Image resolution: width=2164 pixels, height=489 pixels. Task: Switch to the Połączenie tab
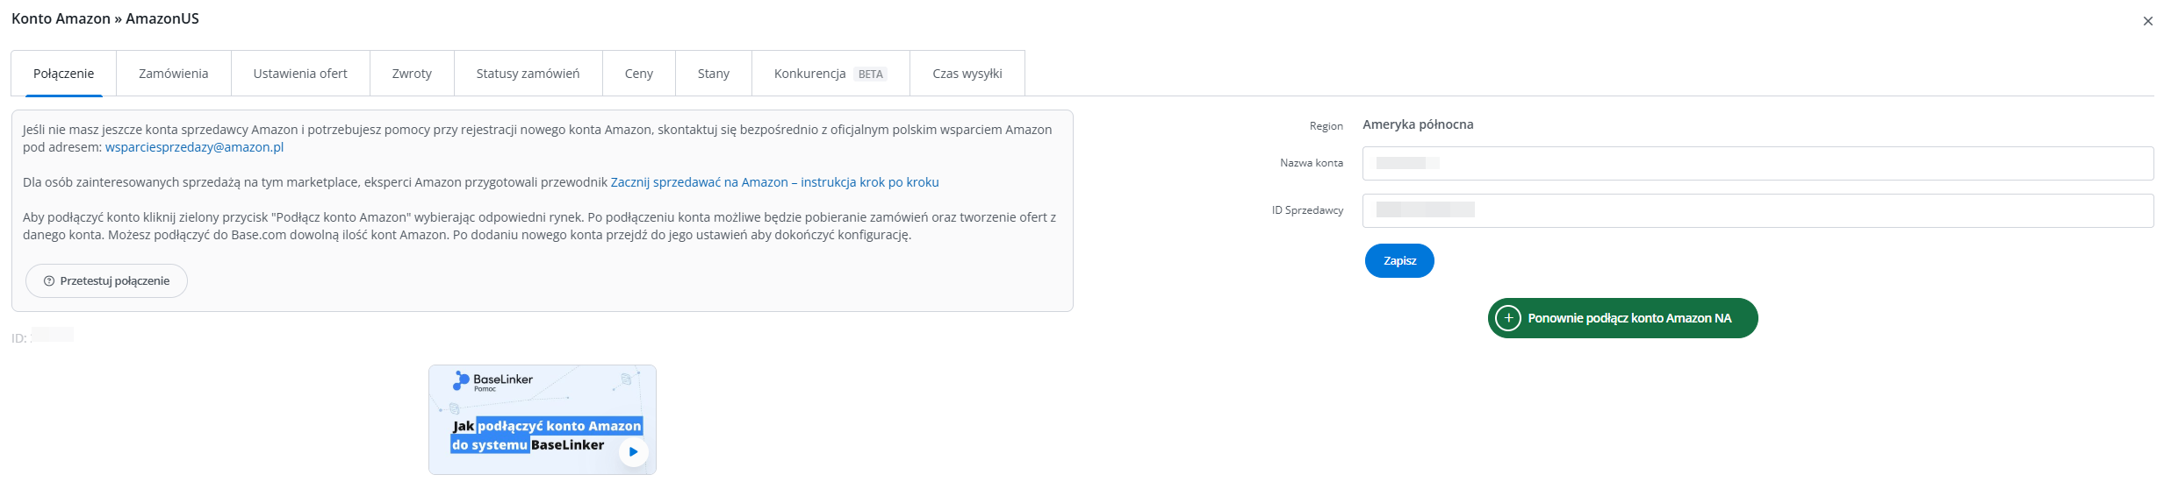coord(63,74)
